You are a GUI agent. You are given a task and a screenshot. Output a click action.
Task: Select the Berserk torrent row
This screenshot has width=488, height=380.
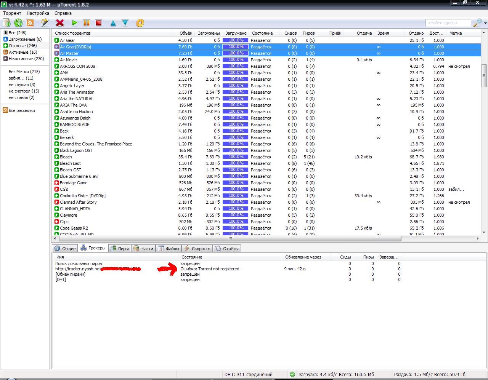(266, 137)
